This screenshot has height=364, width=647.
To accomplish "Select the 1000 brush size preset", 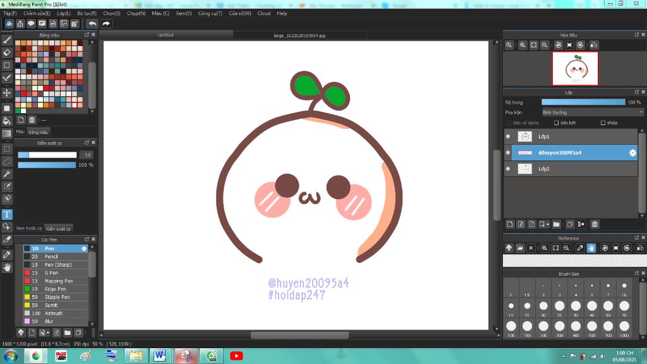I will tap(624, 329).
